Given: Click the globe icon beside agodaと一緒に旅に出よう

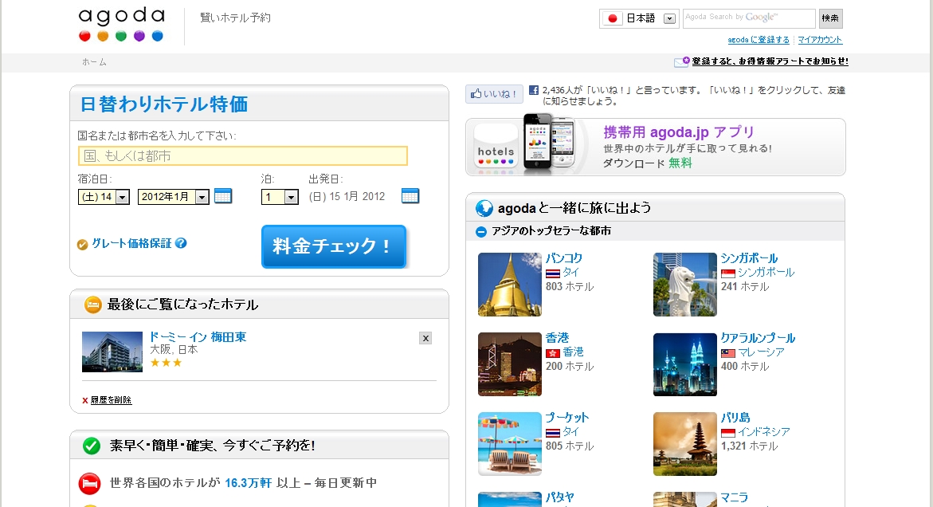Looking at the screenshot, I should coord(484,208).
